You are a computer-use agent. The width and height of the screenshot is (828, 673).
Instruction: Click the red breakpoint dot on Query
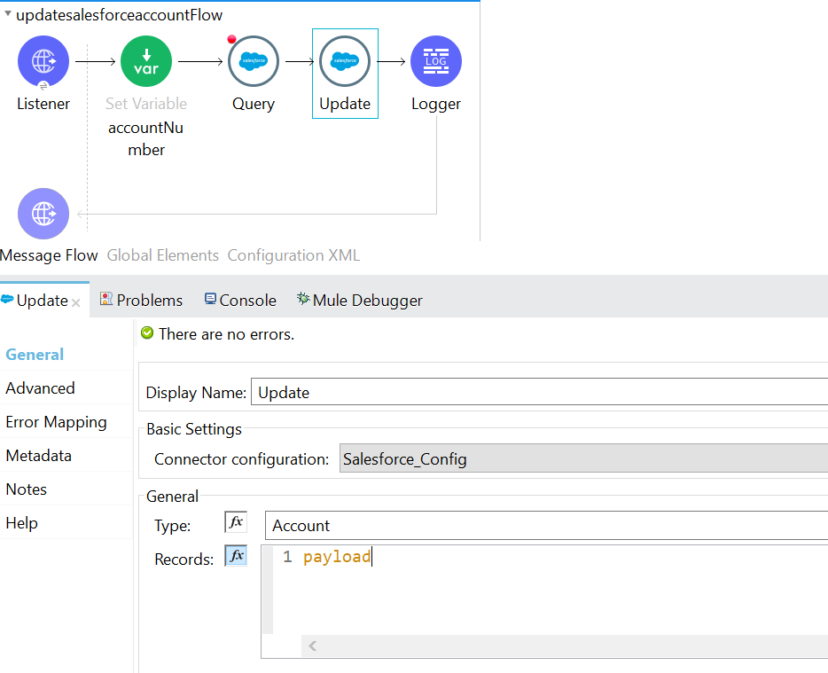pos(231,39)
